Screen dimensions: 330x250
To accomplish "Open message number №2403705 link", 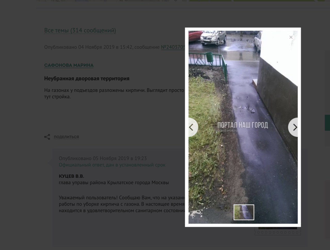I will tap(173, 47).
